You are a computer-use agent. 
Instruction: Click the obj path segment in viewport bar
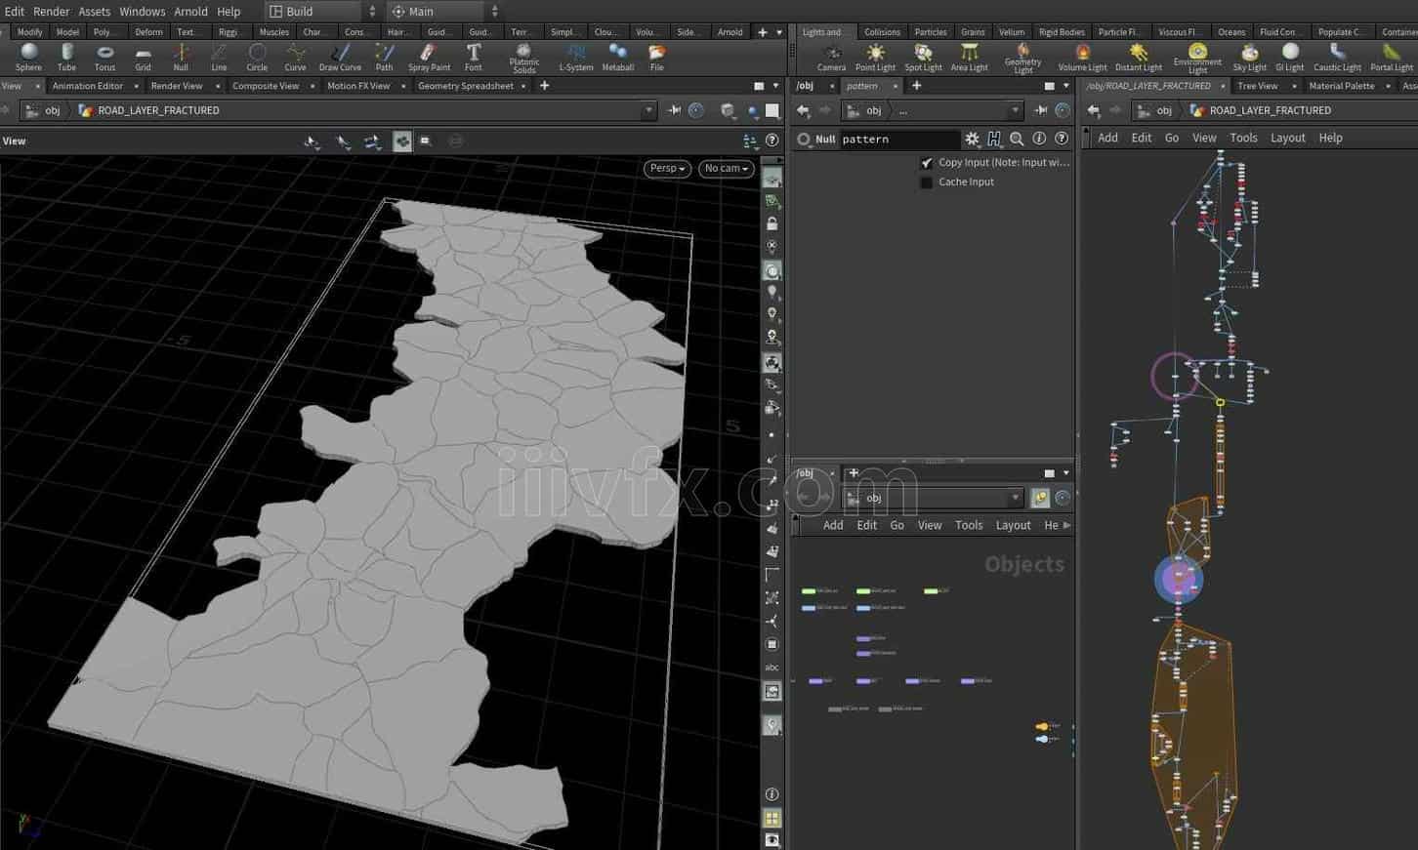[x=43, y=110]
